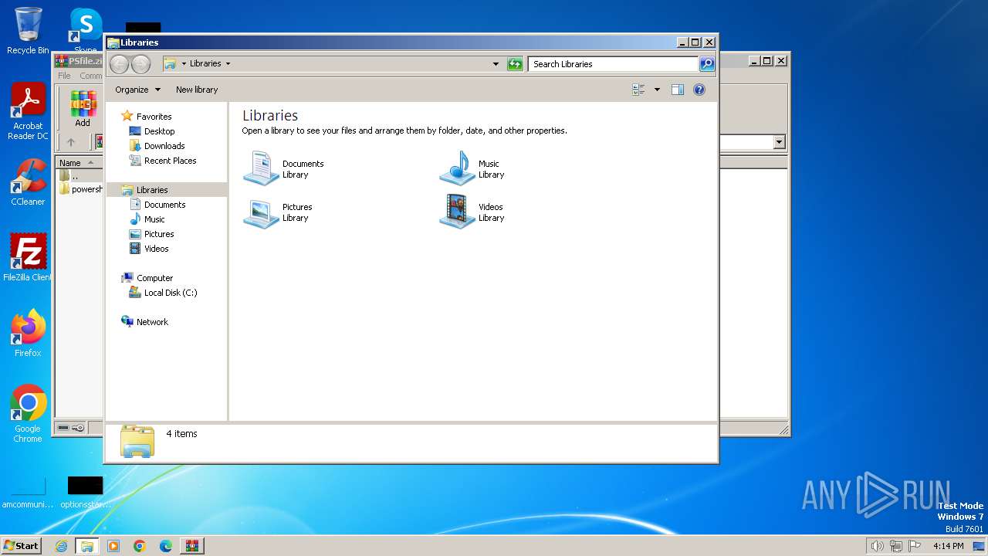
Task: Open Internet Explorer from the taskbar
Action: click(61, 546)
